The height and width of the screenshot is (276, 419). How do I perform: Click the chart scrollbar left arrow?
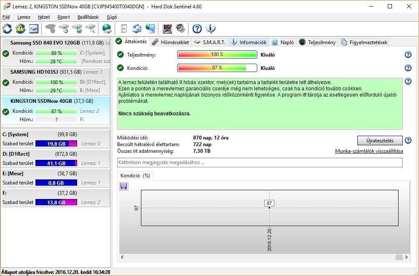(122, 257)
